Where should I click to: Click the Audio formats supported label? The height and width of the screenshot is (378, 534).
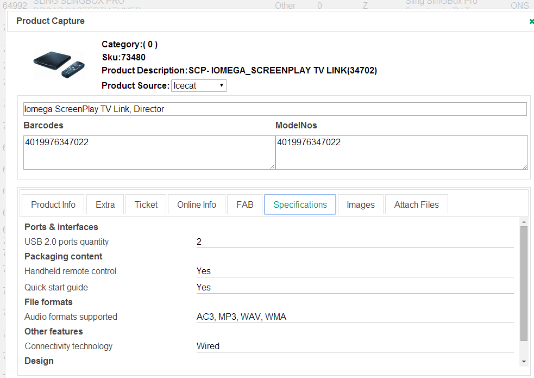tap(71, 317)
